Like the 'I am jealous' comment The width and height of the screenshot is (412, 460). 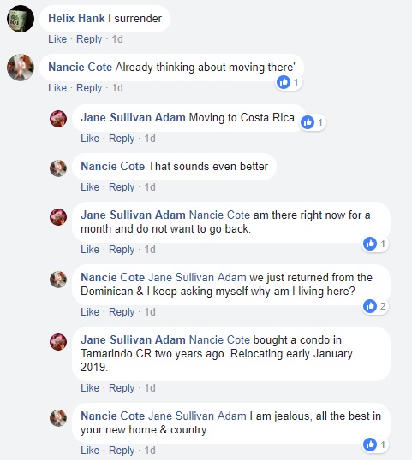[x=90, y=450]
